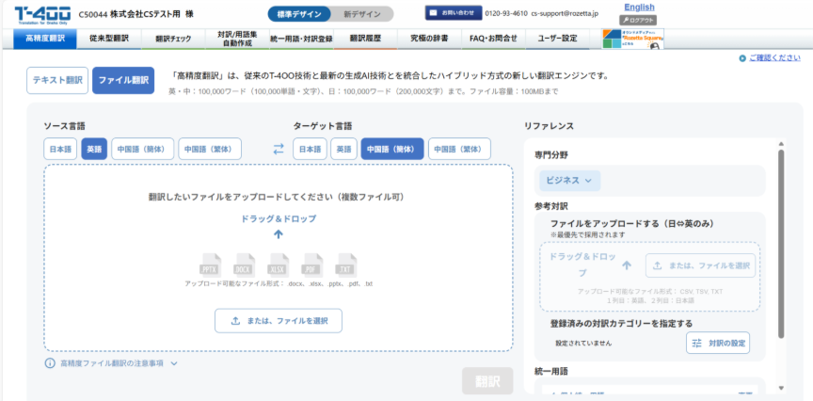Click the reference panel vertical scrollbar
Viewport: 813px width, 401px height.
tap(780, 245)
